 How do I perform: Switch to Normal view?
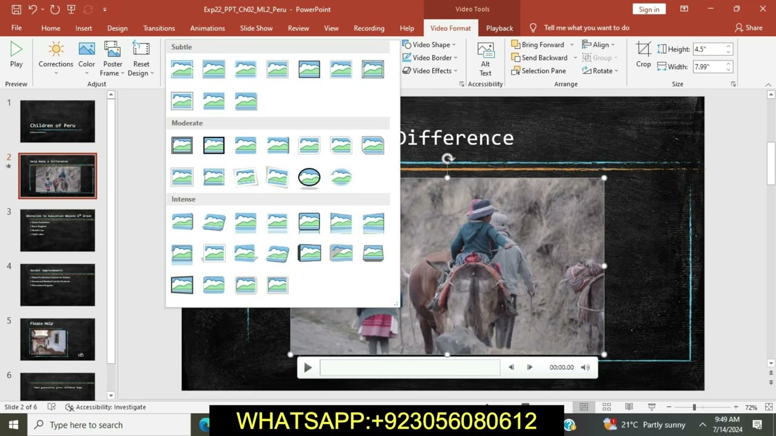click(x=584, y=407)
